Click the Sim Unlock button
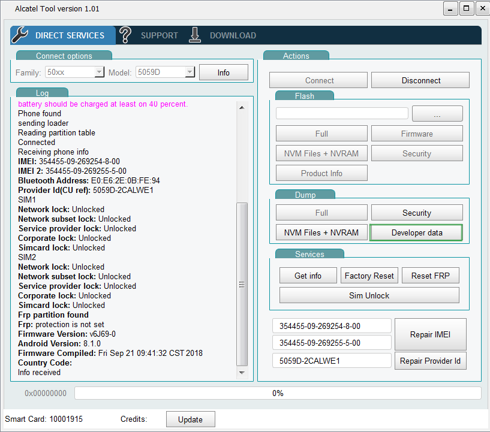Viewport: 490px width, 432px height. [x=369, y=295]
